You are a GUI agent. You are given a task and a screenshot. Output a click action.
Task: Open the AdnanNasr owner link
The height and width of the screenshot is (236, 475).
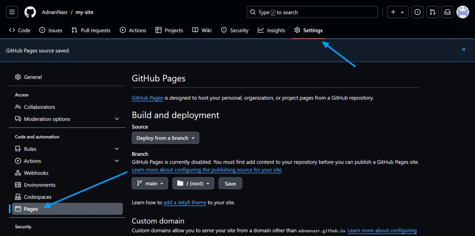point(54,13)
